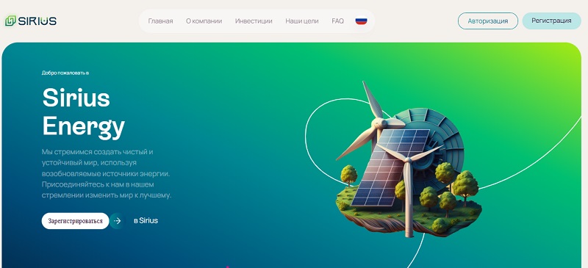Click the Sirius Energy headline
Viewport: 588px width, 268px height.
[x=83, y=112]
